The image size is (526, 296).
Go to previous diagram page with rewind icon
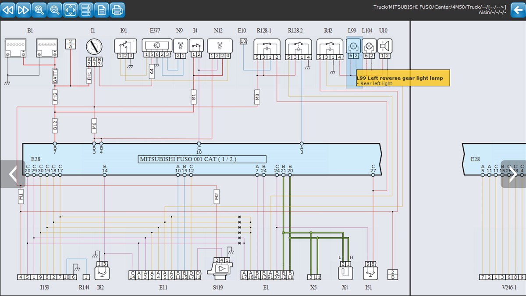[8, 10]
